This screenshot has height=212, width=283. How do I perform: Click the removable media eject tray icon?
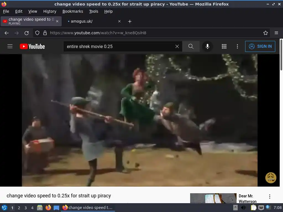point(235,208)
